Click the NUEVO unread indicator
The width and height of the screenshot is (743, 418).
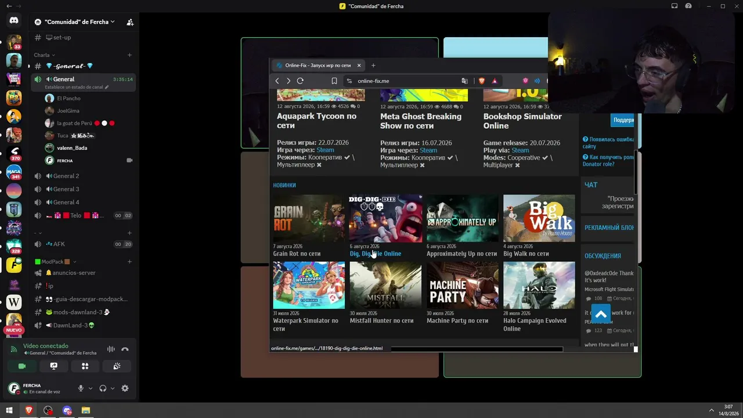(x=13, y=330)
